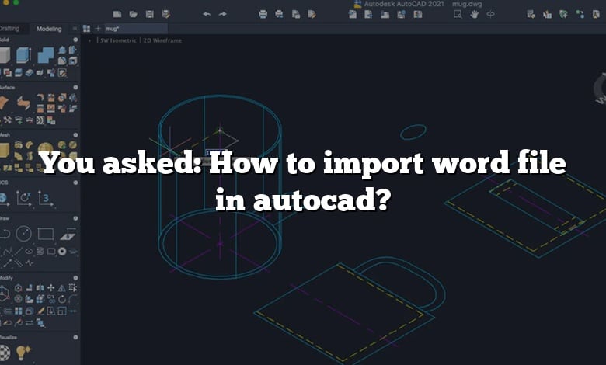Select the Donut draw tool

pos(62,252)
